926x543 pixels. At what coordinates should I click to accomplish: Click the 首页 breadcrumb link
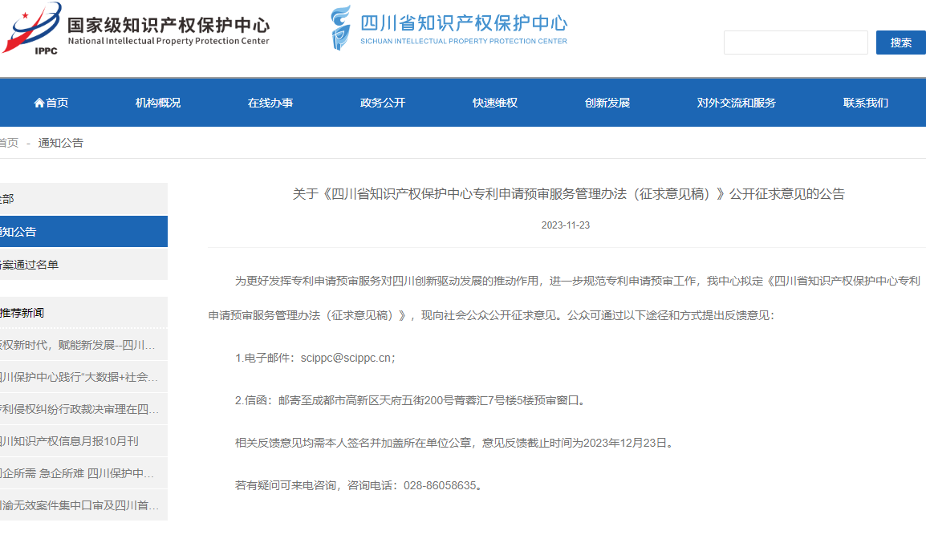click(8, 143)
